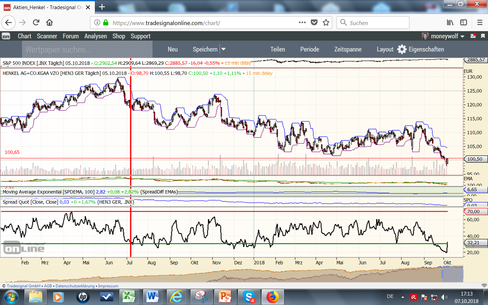The height and width of the screenshot is (305, 488).
Task: Reload the current chart page
Action: [36, 23]
